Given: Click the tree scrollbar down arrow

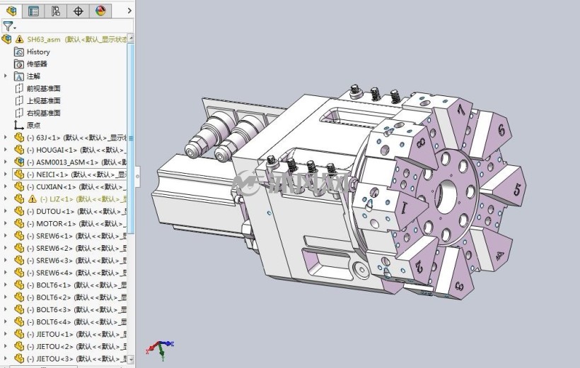Looking at the screenshot, I should 131,359.
